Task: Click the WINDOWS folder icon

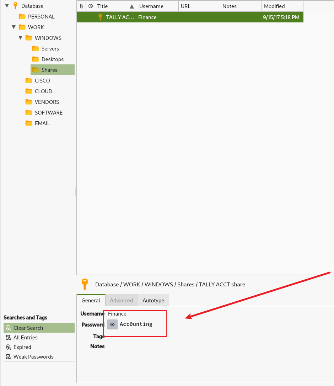Action: click(29, 38)
